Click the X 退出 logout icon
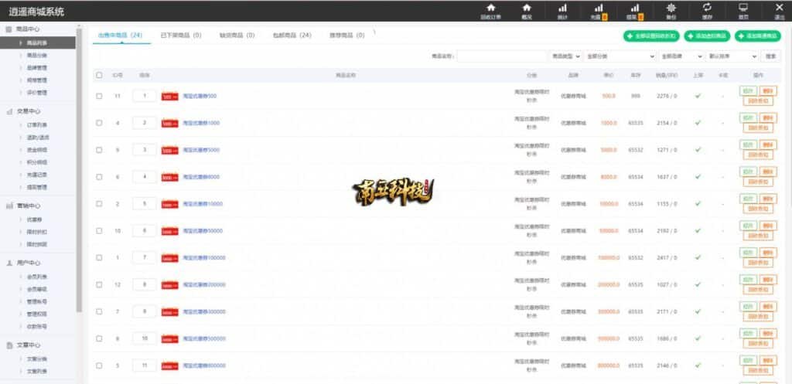Image resolution: width=792 pixels, height=384 pixels. (x=778, y=8)
